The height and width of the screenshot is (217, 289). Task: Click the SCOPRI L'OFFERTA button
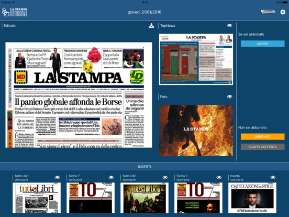(x=263, y=147)
